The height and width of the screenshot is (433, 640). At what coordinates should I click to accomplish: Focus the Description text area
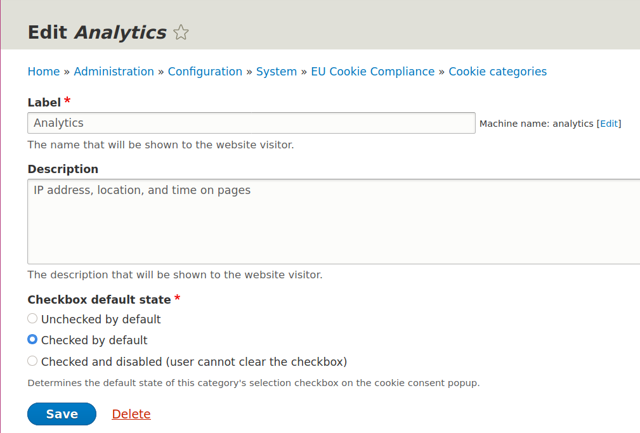coord(333,221)
